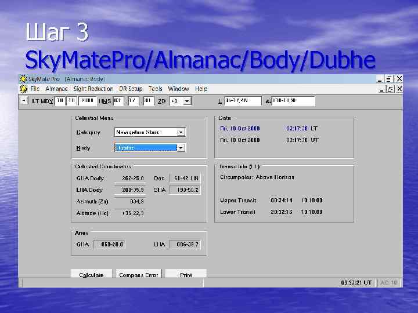Click the Compass Error button
Viewport: 418px width, 313px height.
139,274
